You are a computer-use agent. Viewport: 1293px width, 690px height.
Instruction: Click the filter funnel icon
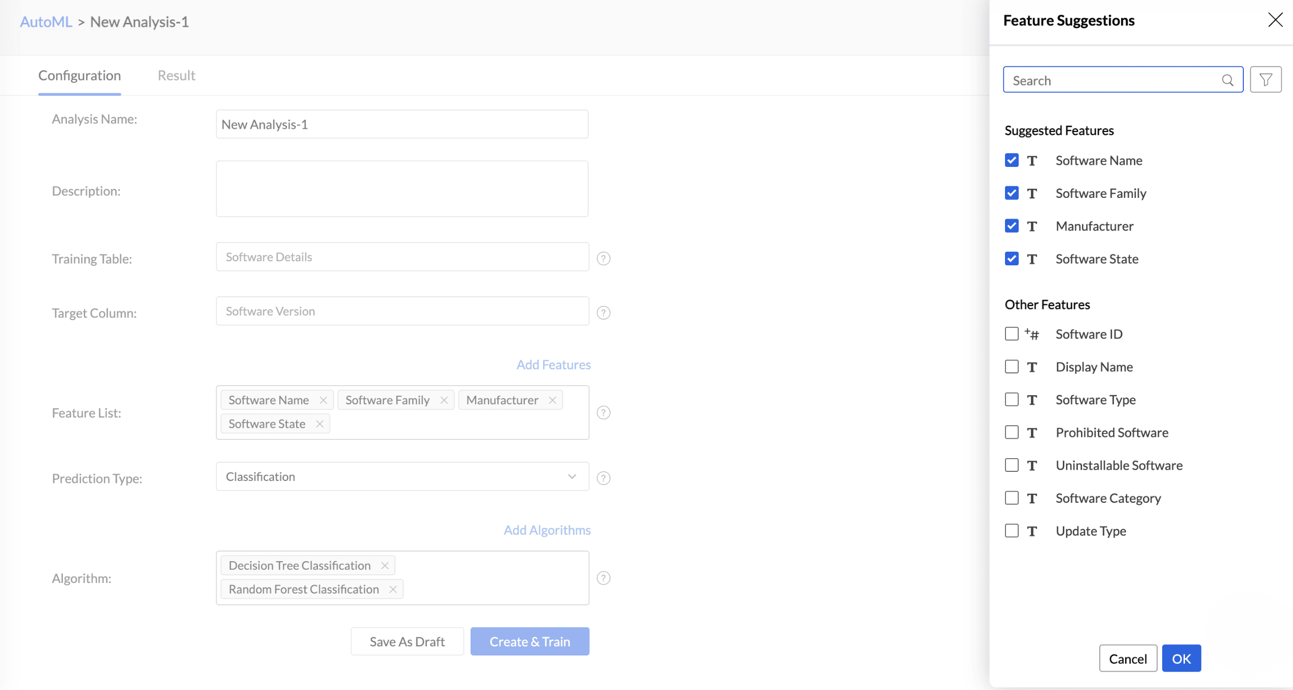pos(1265,80)
